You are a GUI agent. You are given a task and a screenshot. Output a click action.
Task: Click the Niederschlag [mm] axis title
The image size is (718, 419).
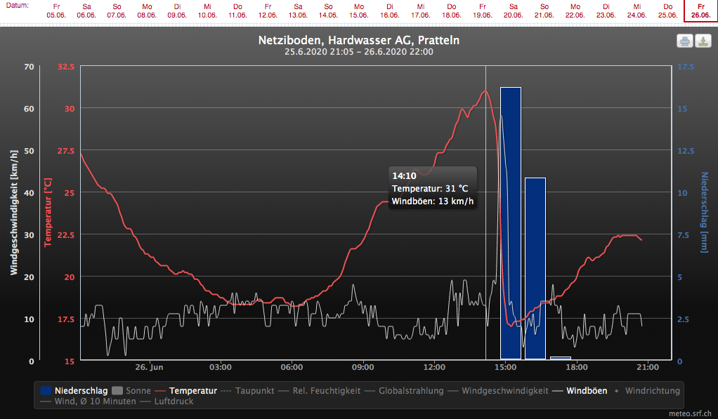click(704, 212)
